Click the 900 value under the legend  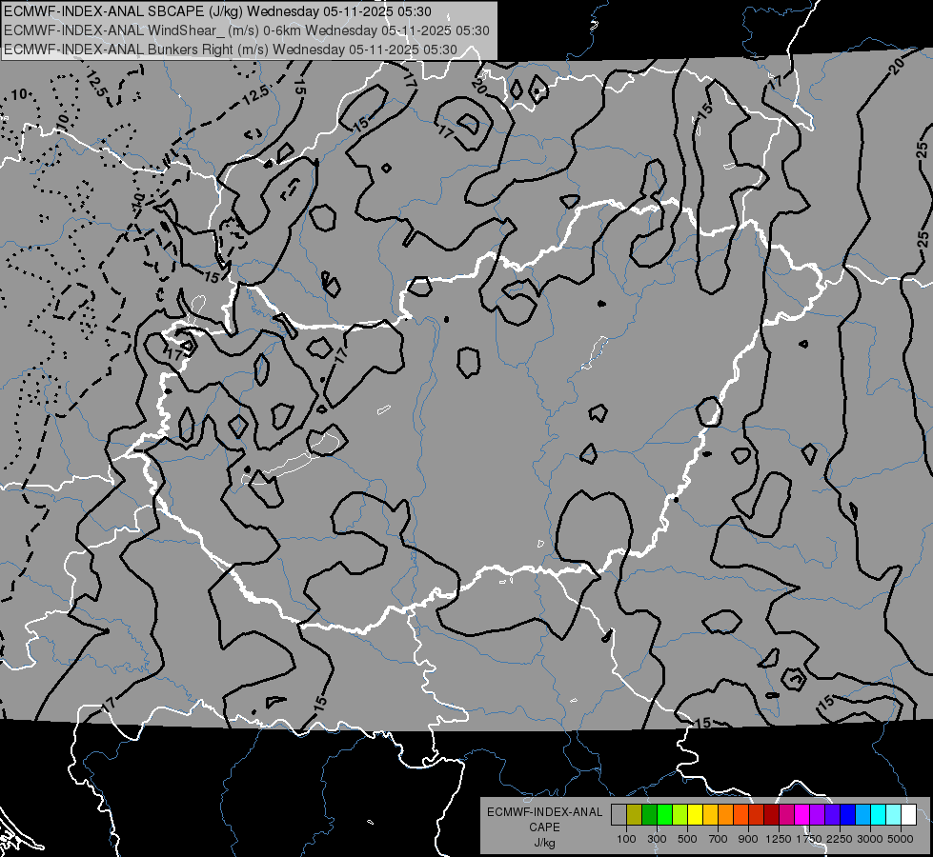(x=748, y=839)
